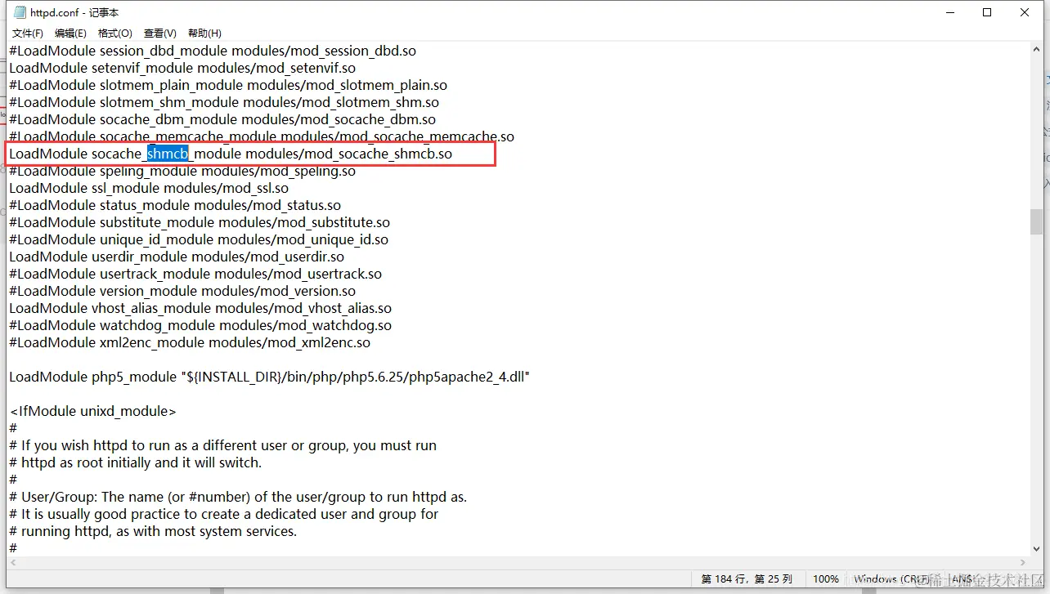Click the line #LoadModule slotmem_plain_module
Screen dimensions: 1050x594
pos(228,85)
